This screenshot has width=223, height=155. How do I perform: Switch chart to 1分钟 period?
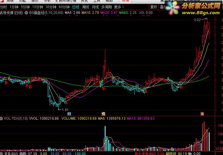14,7
